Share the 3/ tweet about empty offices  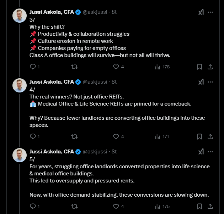click(210, 67)
